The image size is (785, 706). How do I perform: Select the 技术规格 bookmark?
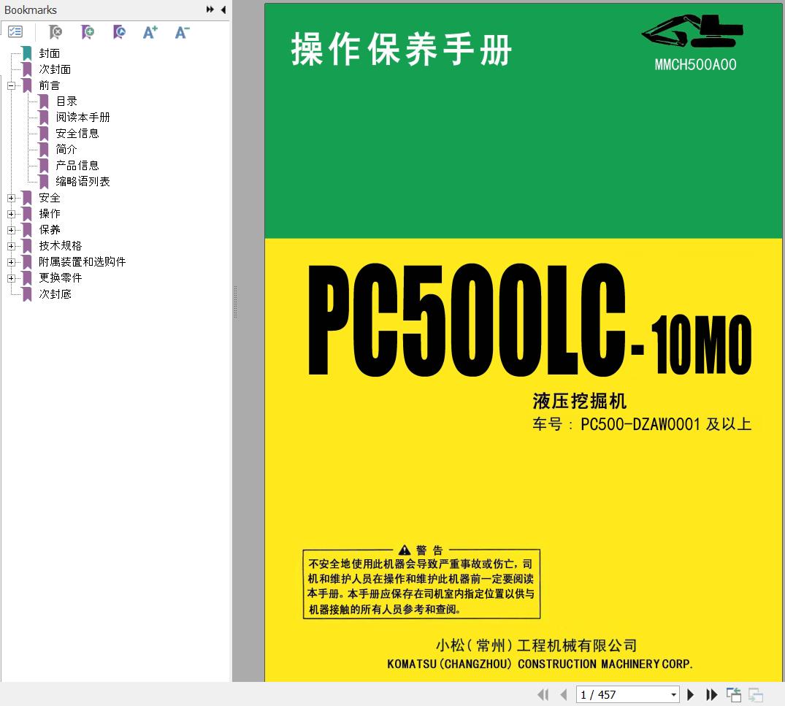(x=60, y=246)
